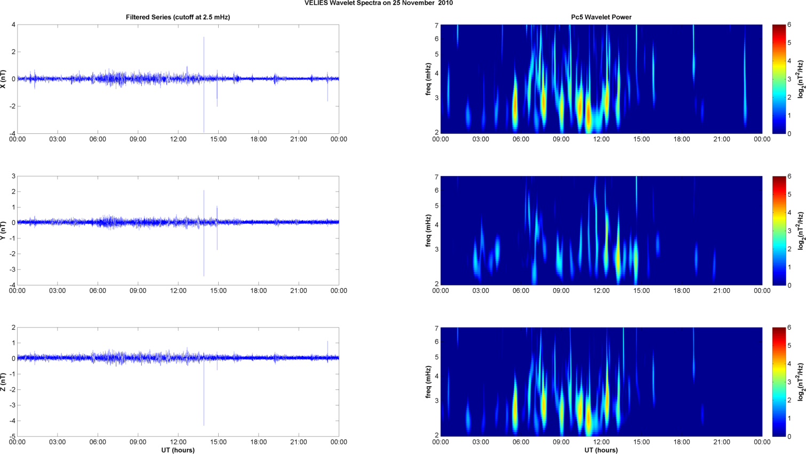806x454 pixels.
Task: Click the "09:00" tick under the top wavelet plot
Action: click(561, 139)
